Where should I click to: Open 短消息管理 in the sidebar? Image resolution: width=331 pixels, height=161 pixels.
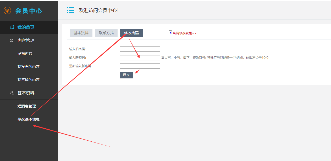(x=26, y=106)
